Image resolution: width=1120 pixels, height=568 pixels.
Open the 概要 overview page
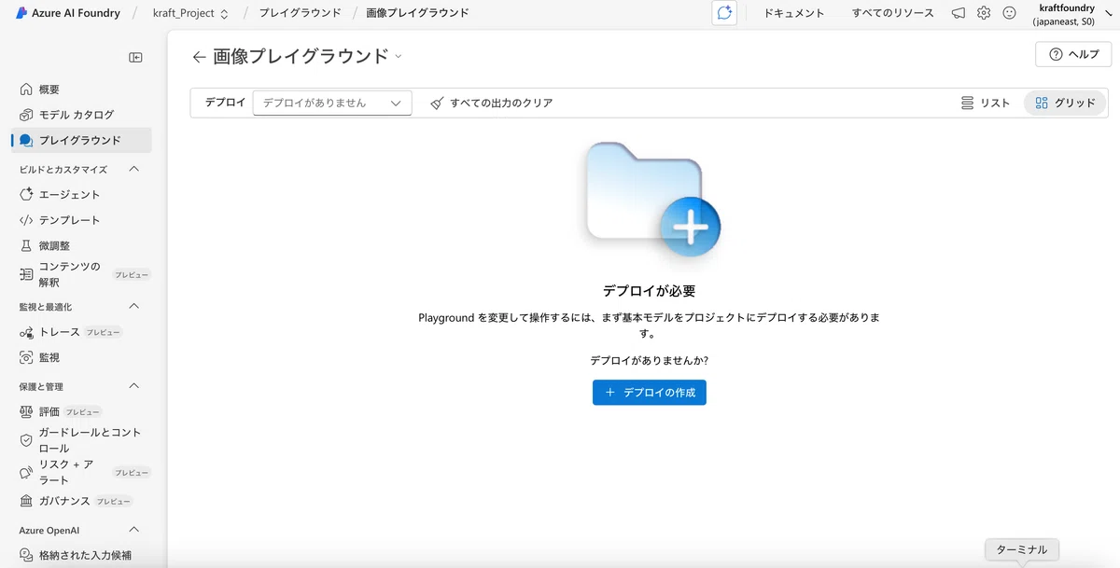[82, 90]
